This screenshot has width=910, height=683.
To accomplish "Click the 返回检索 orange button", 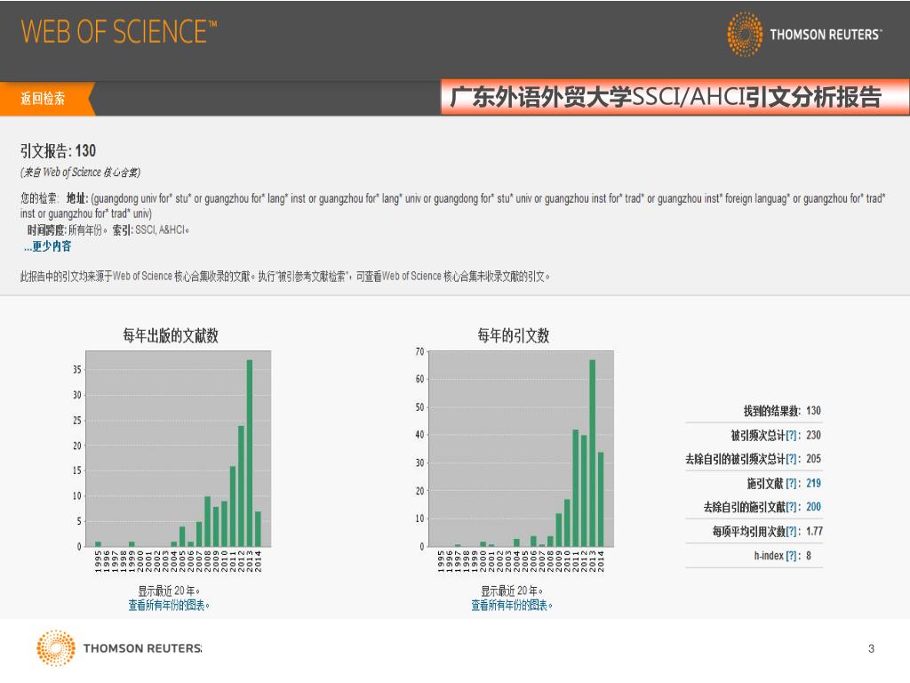I will pyautogui.click(x=46, y=98).
